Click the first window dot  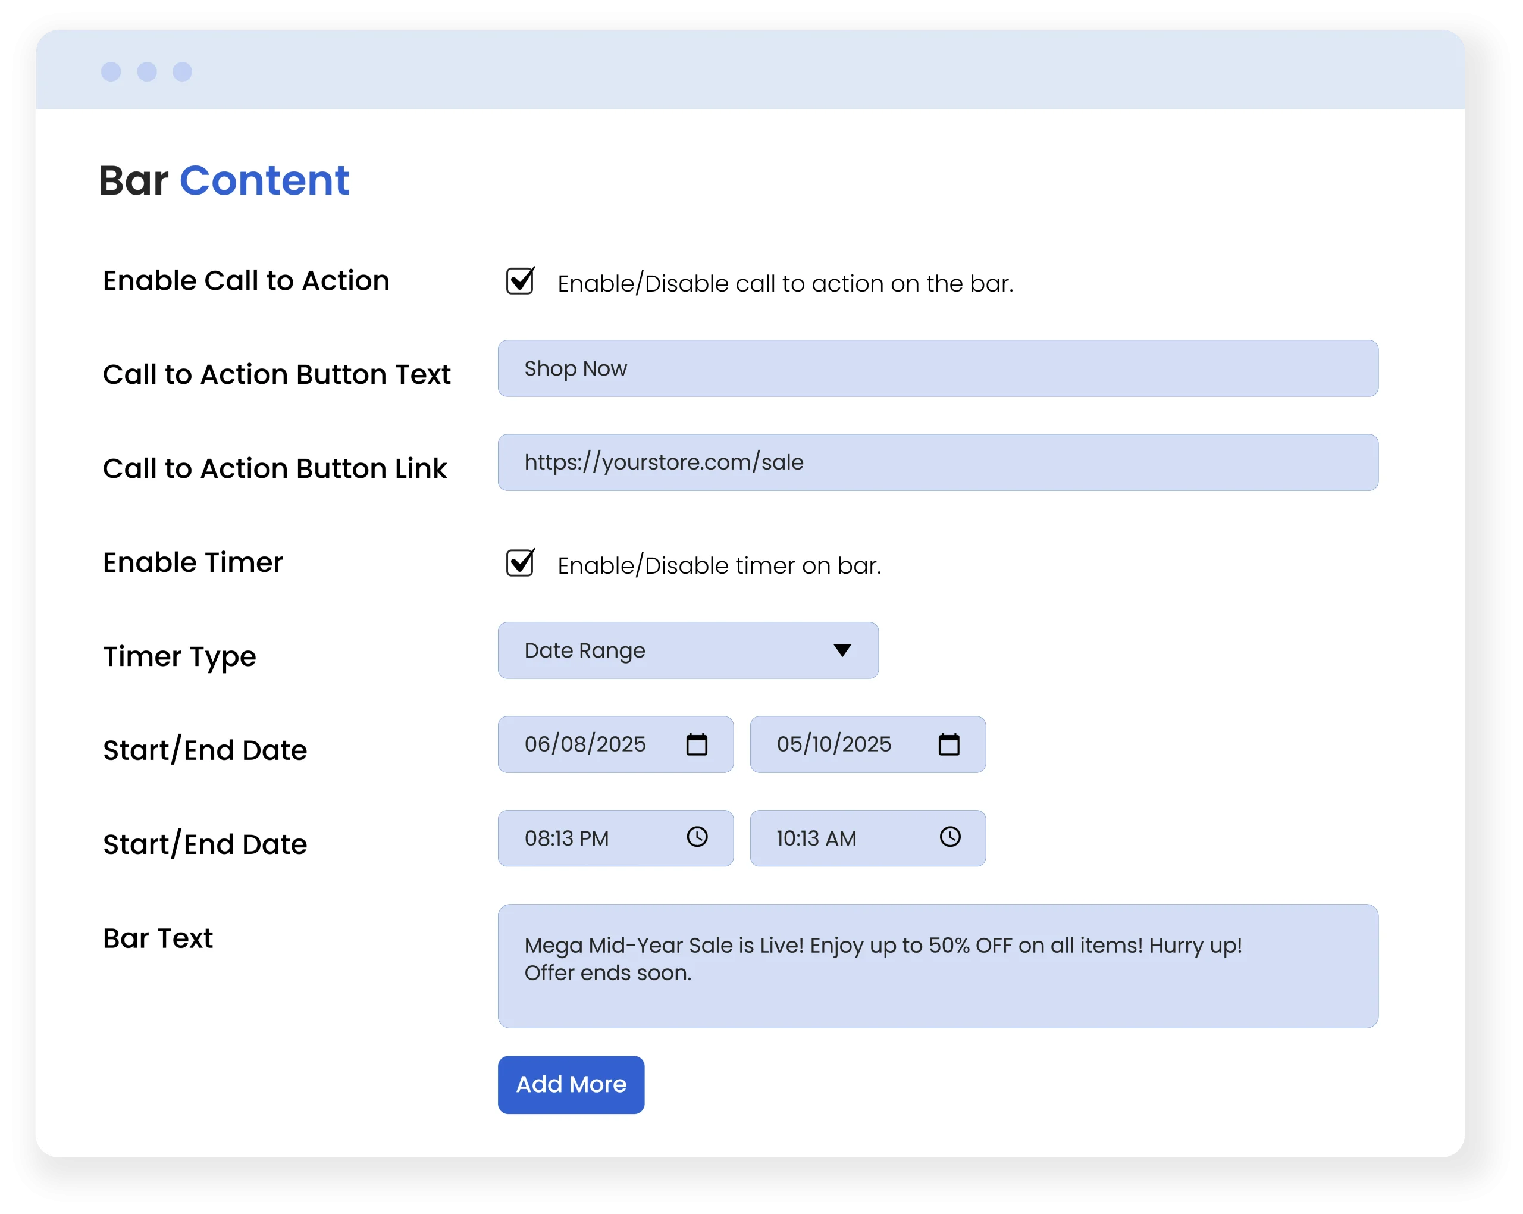tap(111, 71)
